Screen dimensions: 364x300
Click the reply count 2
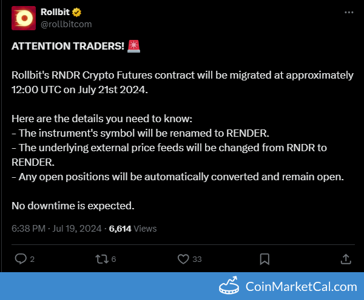[32, 259]
